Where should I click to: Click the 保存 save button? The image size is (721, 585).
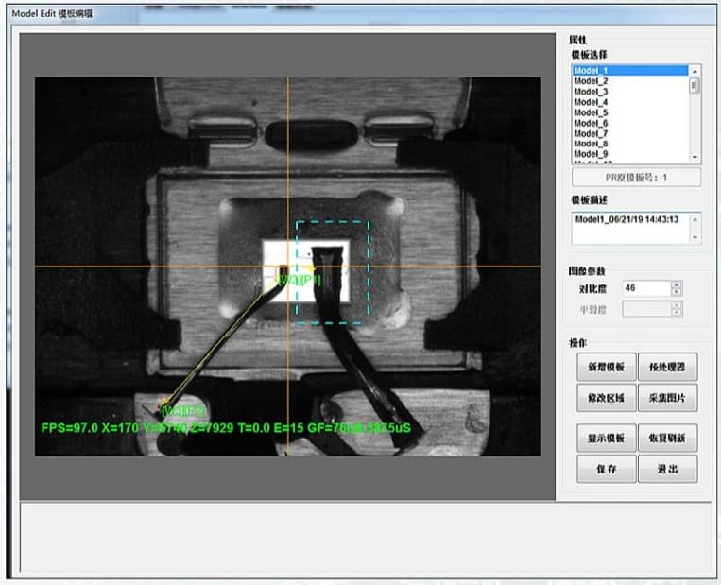pyautogui.click(x=606, y=469)
